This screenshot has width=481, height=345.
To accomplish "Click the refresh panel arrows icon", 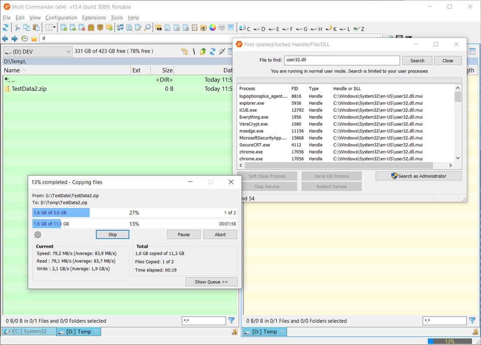I will click(x=213, y=51).
